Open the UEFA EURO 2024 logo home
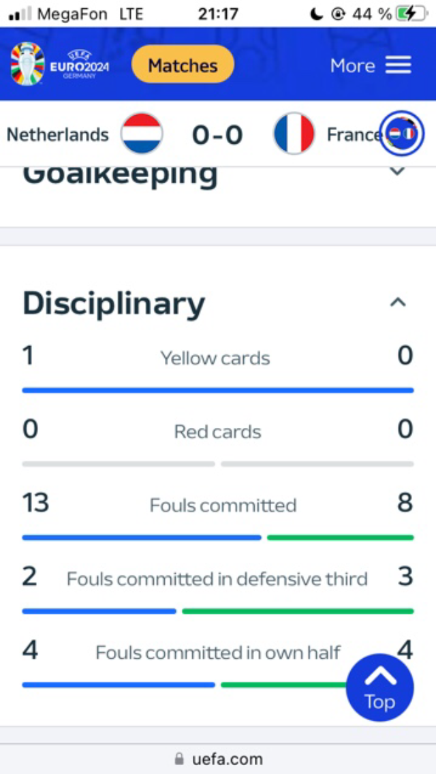This screenshot has height=774, width=436. 59,65
